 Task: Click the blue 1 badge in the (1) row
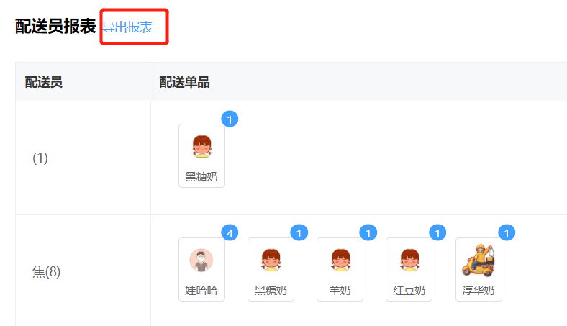point(230,119)
